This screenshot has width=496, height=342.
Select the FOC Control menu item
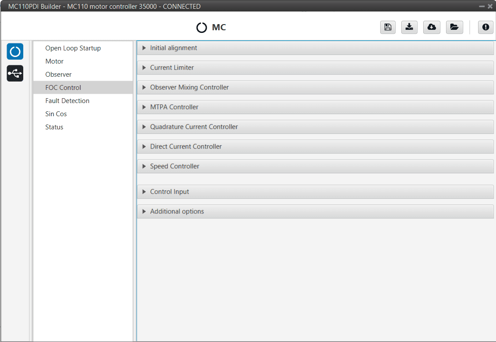tap(83, 88)
